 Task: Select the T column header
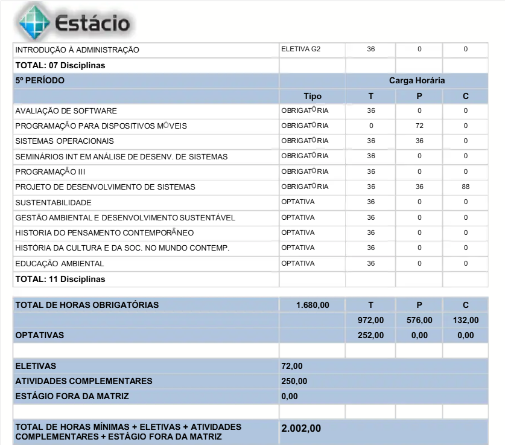coord(370,95)
